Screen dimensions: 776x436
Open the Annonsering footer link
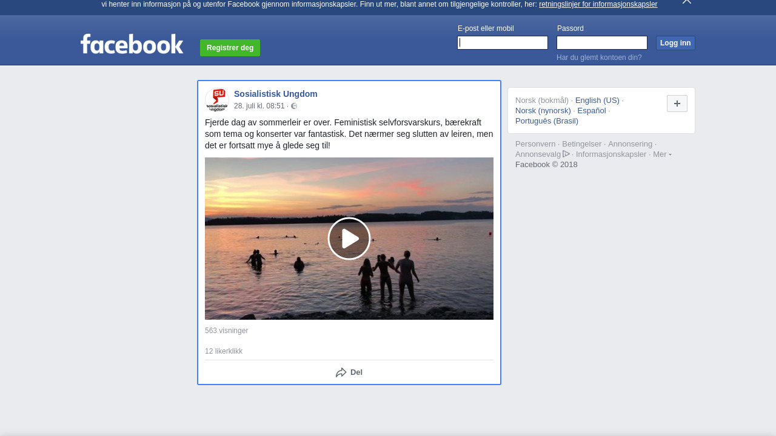[630, 144]
